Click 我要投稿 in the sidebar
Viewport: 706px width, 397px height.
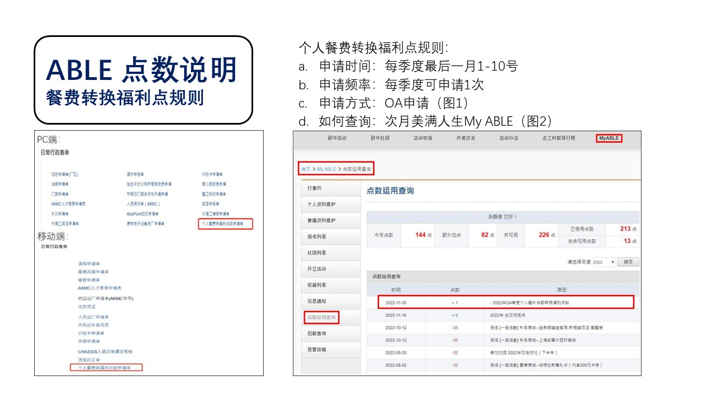click(317, 350)
